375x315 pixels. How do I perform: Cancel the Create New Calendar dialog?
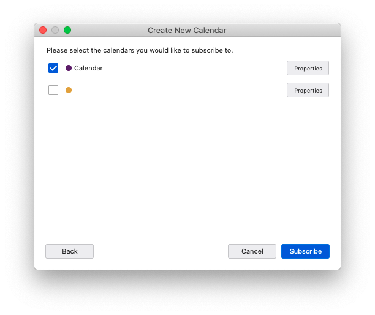coord(252,251)
